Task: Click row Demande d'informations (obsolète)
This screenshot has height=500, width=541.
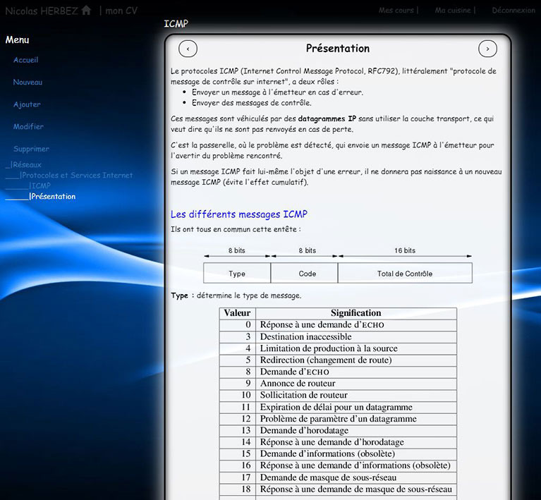Action: point(338,454)
